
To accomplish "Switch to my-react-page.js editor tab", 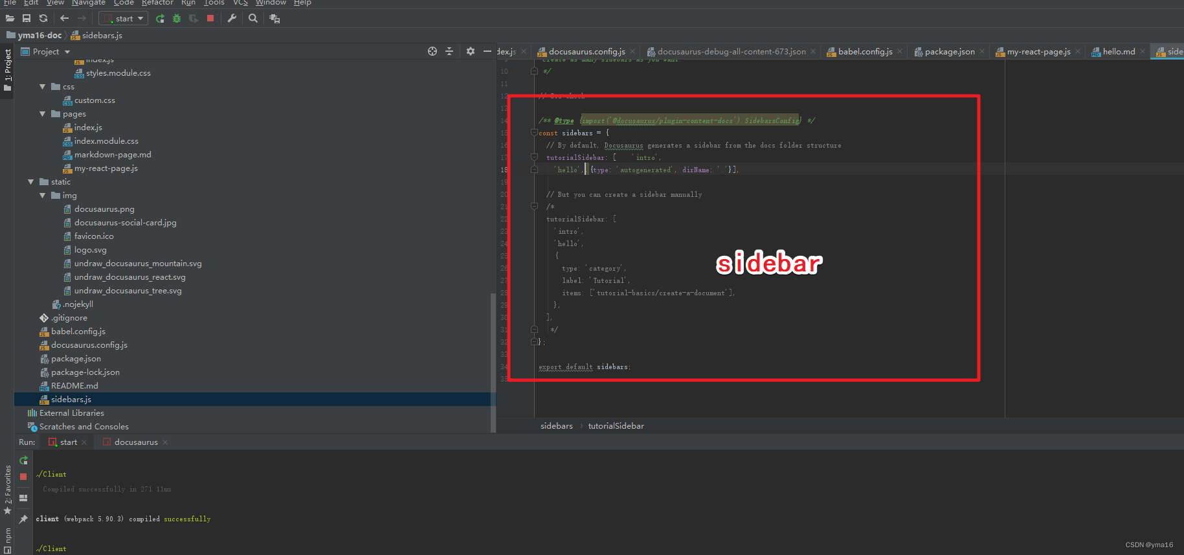I will pyautogui.click(x=1038, y=52).
